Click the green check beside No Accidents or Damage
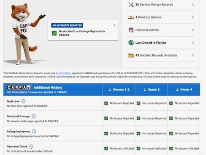Screen dimensions: 206x155 pyautogui.click(x=54, y=33)
